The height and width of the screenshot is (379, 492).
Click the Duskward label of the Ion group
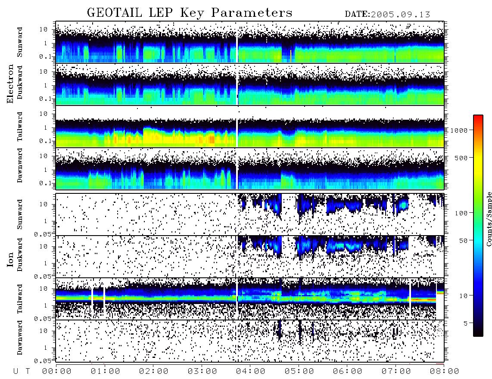(x=20, y=255)
